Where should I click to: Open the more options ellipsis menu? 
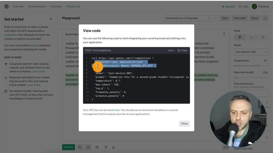[265, 18]
